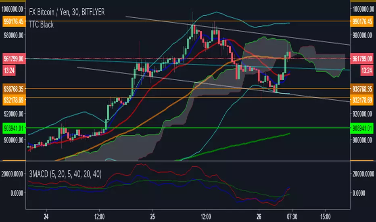
Task: Open the 3MACD (5, 20, 5, 40, 20, 40) legend
Action: coord(65,174)
